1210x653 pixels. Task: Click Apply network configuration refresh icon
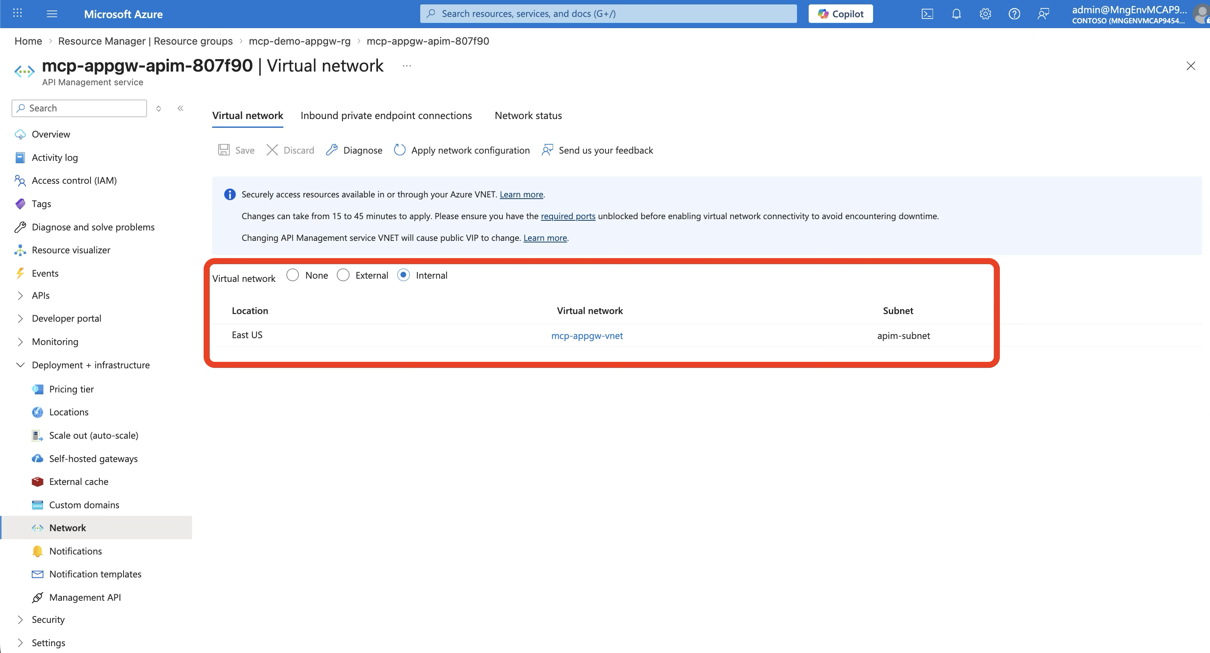(400, 150)
